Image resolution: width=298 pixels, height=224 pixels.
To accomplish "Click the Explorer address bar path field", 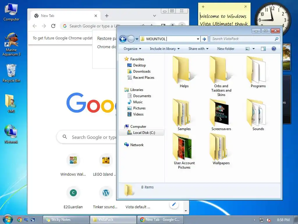I will pyautogui.click(x=169, y=39).
